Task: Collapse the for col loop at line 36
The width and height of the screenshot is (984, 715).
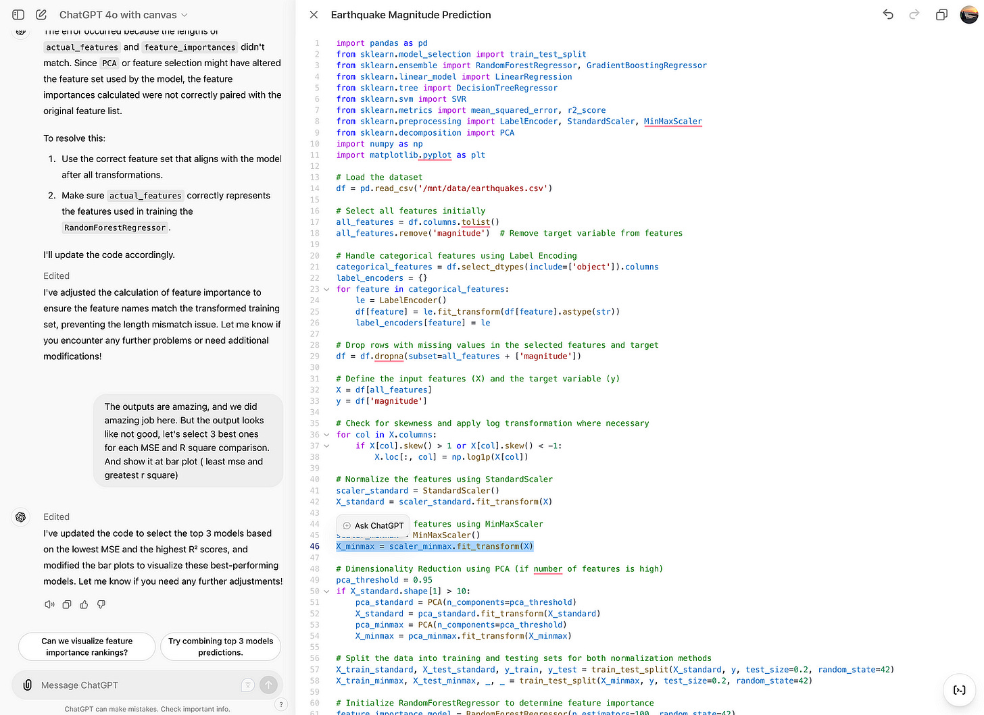Action: coord(326,435)
